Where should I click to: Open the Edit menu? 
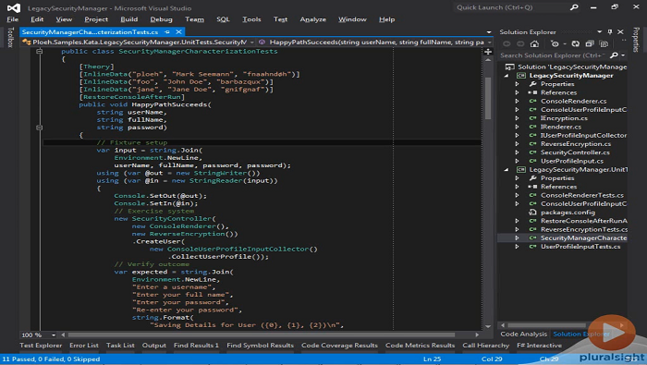tap(37, 19)
